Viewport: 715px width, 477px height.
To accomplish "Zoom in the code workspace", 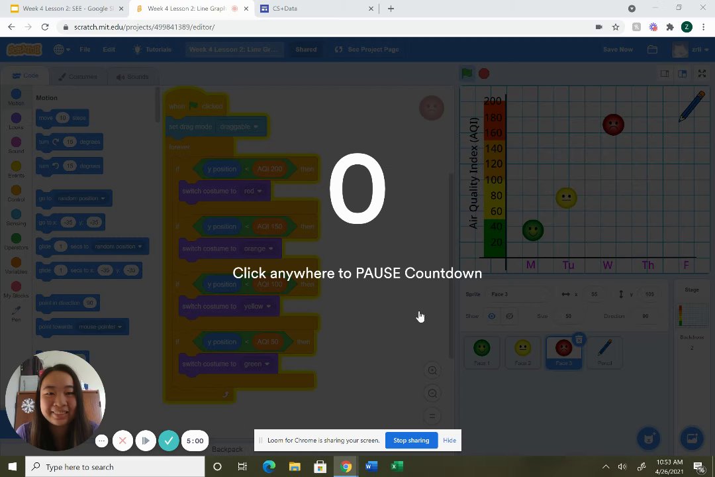I will point(432,370).
